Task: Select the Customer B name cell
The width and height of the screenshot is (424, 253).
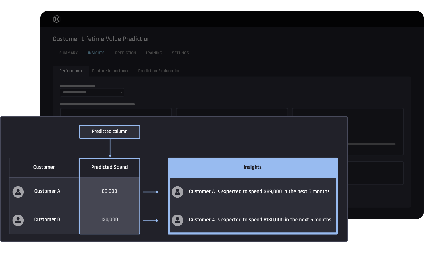Action: pos(47,219)
